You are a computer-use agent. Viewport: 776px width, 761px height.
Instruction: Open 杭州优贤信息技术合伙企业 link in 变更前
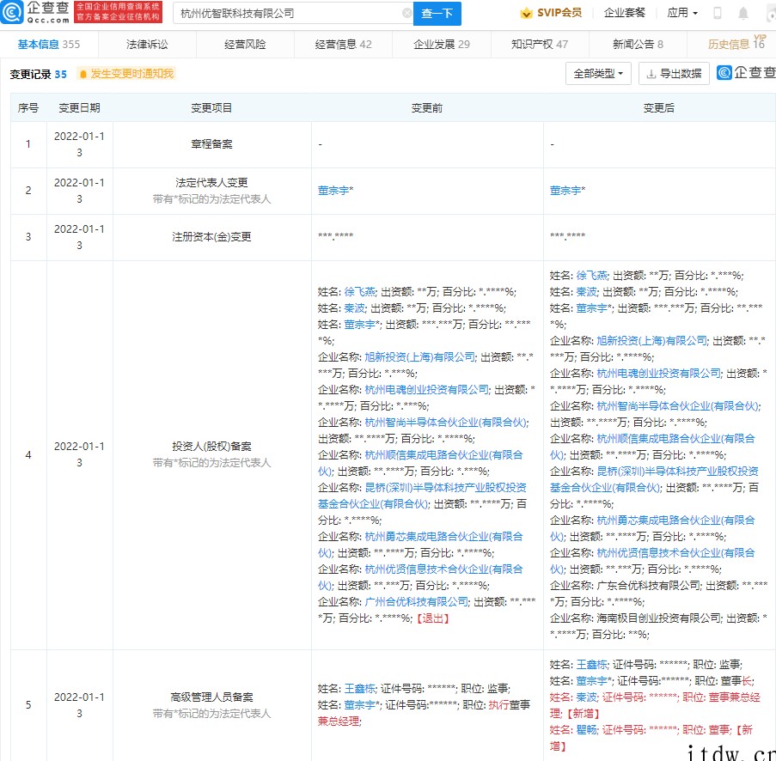[421, 577]
